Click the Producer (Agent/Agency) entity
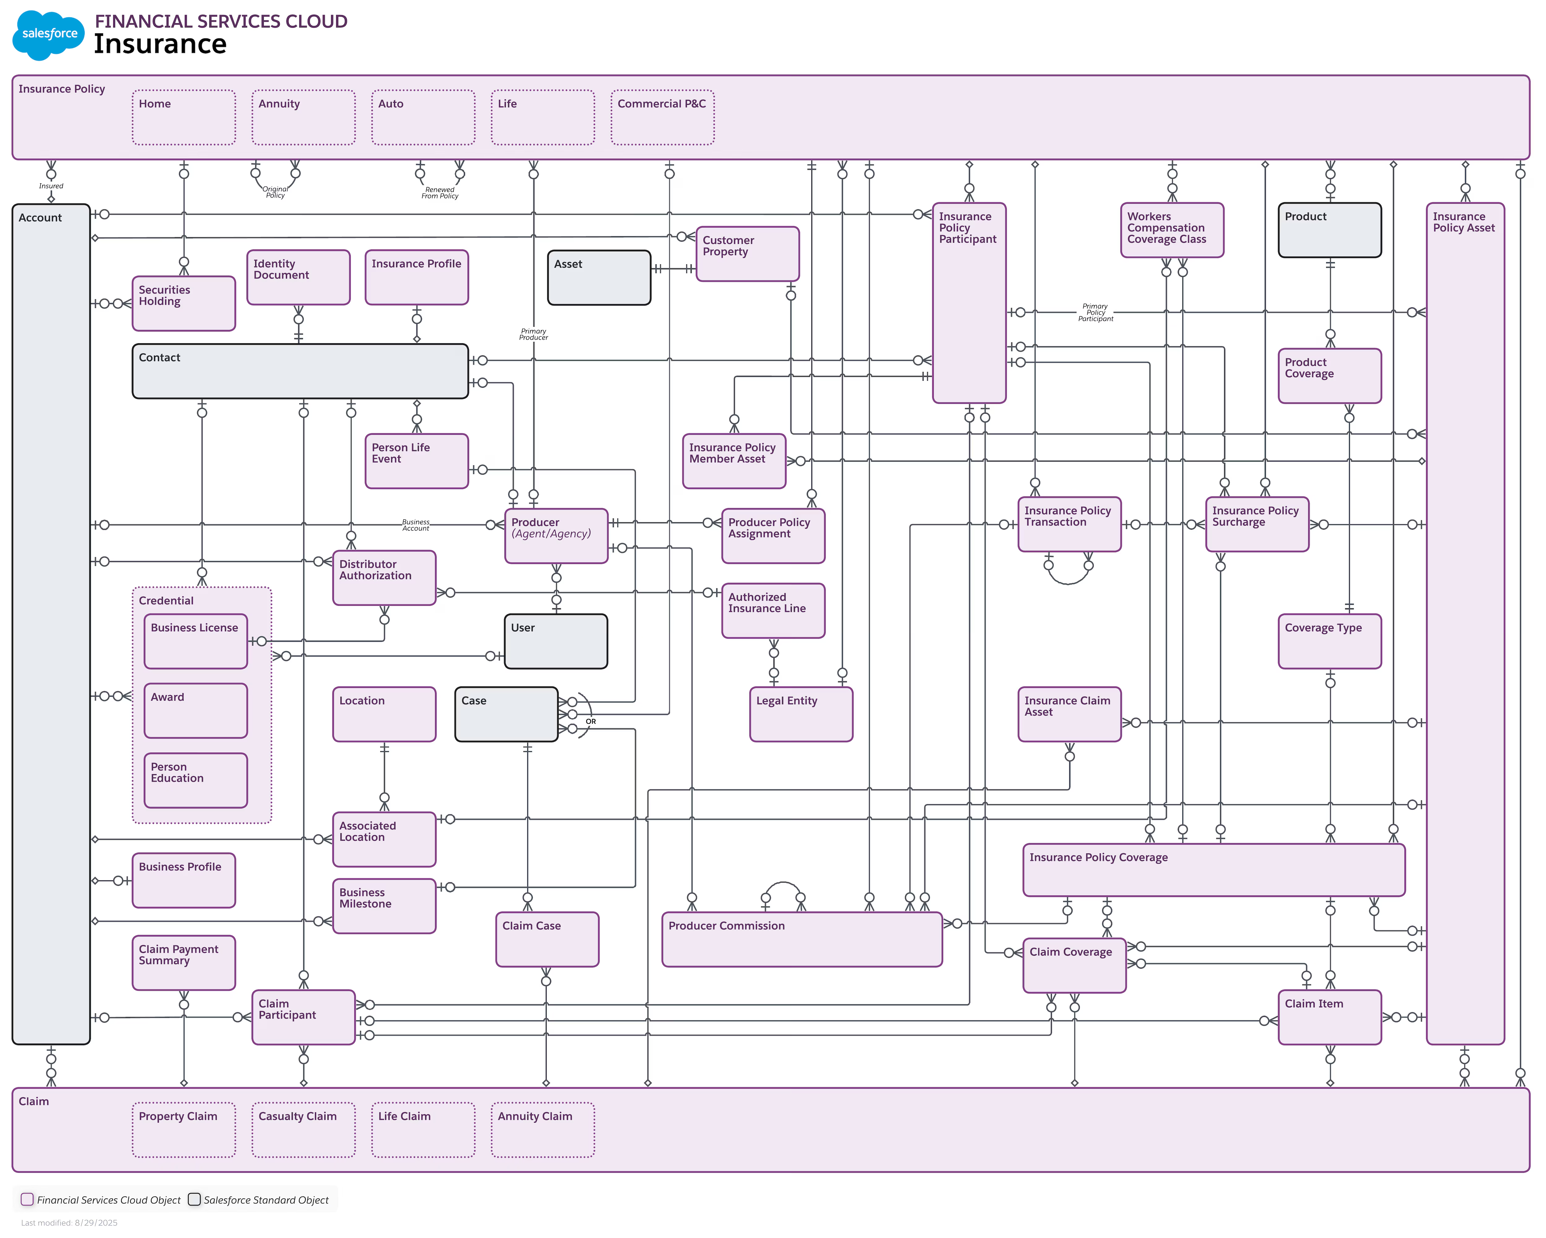This screenshot has width=1546, height=1238. 557,536
